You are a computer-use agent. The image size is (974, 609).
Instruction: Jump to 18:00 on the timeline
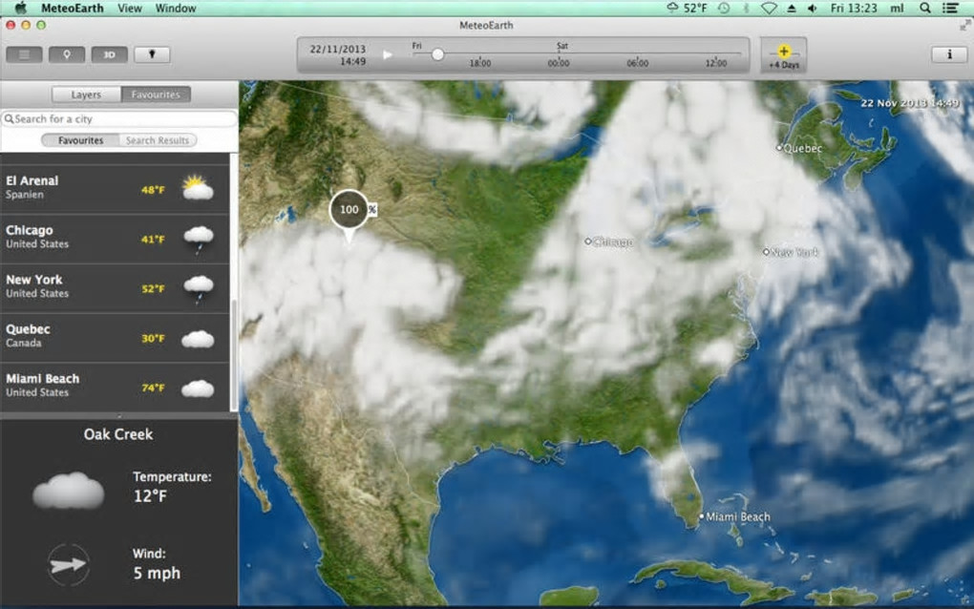(x=479, y=63)
